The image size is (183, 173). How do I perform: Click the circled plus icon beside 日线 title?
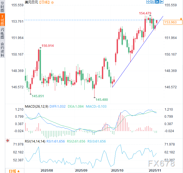point(52,2)
